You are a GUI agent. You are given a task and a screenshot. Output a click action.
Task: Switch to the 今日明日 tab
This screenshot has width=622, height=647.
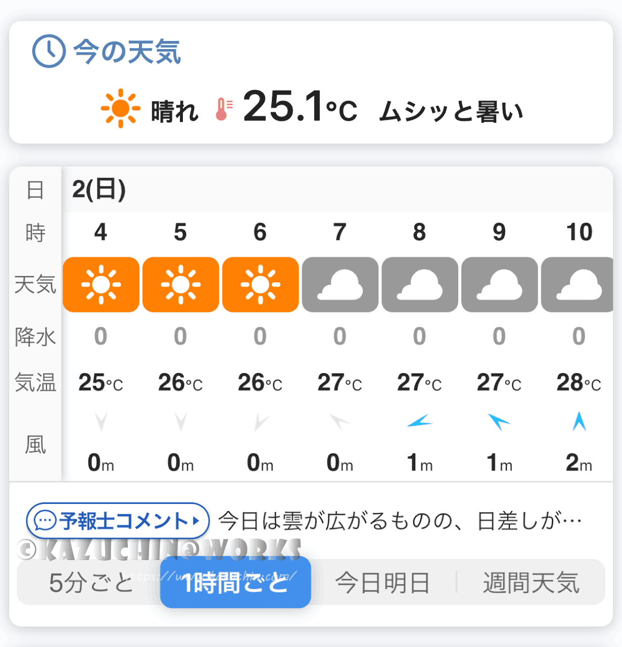click(382, 583)
